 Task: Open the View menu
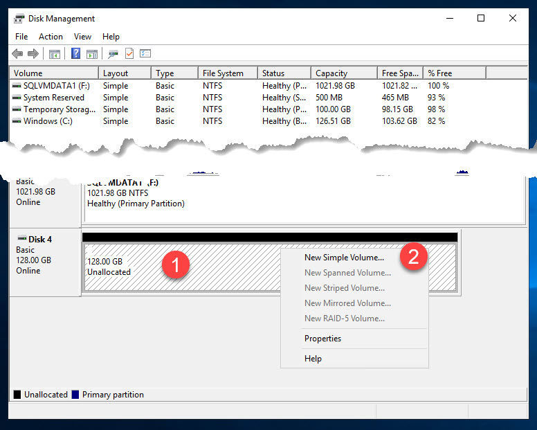[82, 37]
